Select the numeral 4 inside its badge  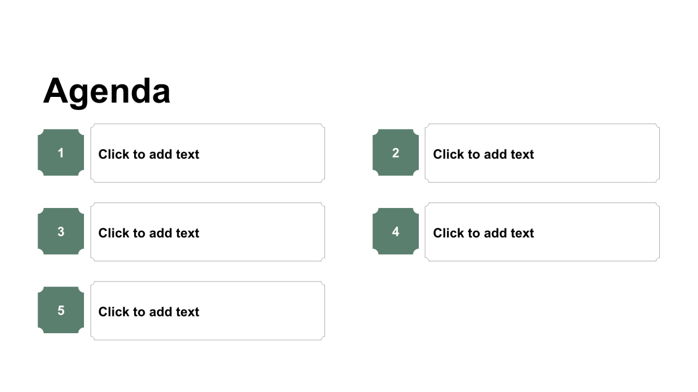(395, 232)
